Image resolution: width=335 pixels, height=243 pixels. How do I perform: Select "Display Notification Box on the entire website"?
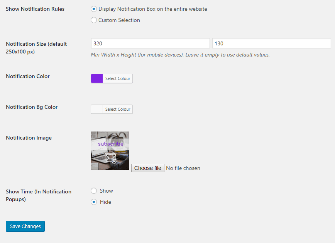[93, 9]
